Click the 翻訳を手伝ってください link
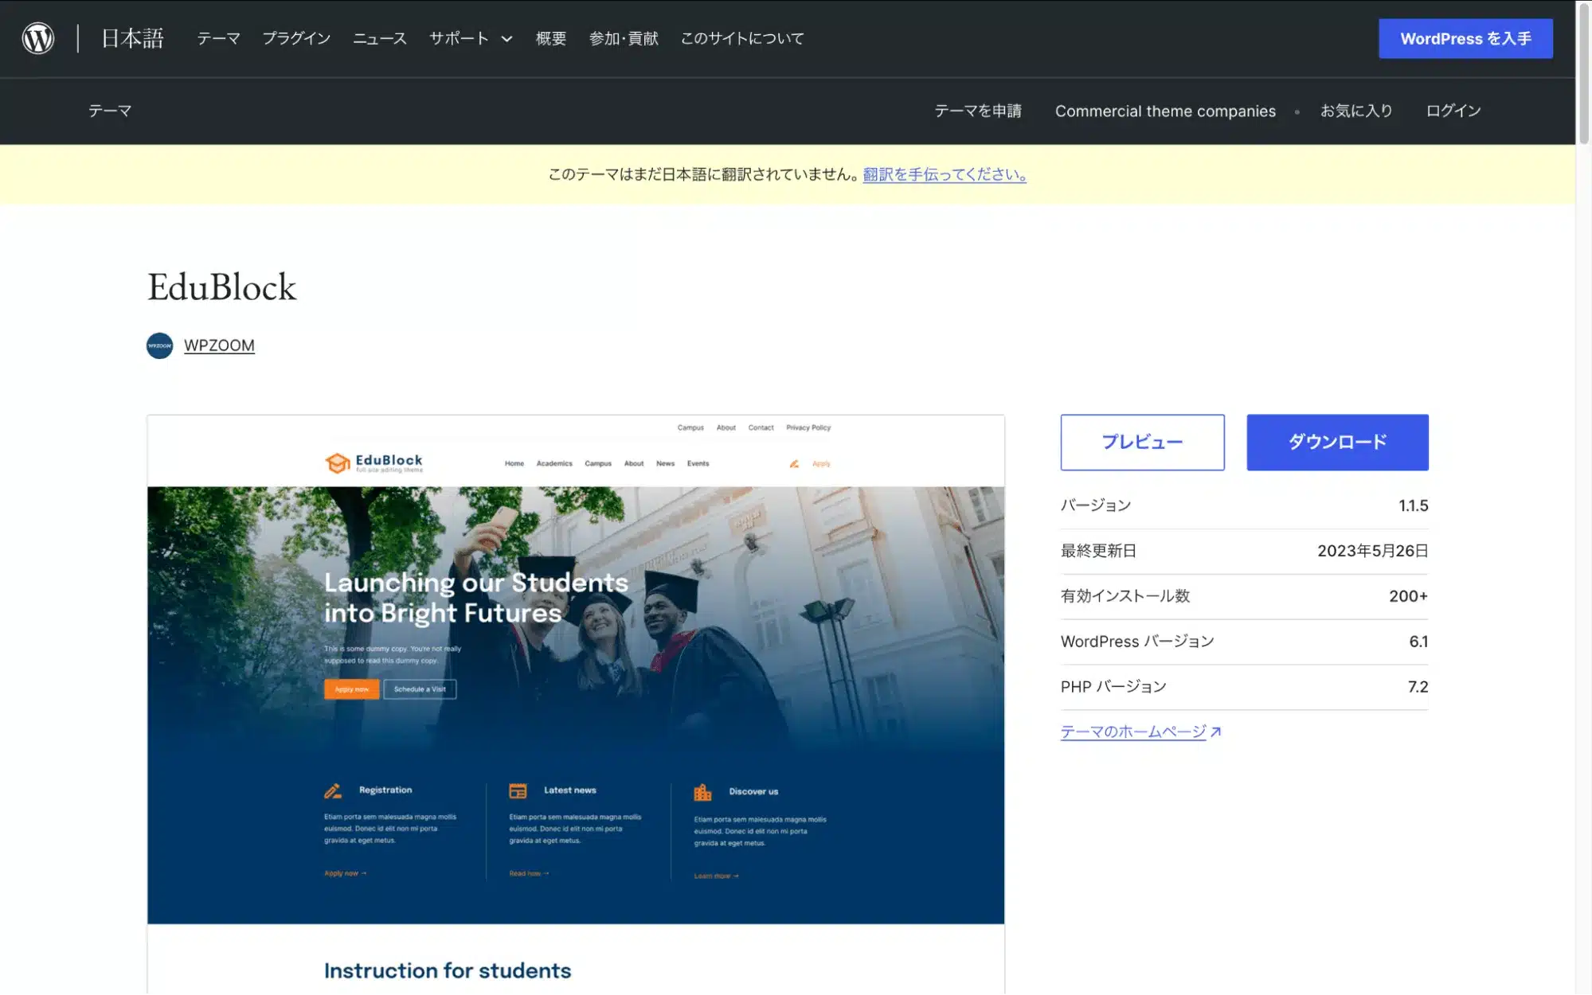Viewport: 1592px width, 995px height. point(945,174)
